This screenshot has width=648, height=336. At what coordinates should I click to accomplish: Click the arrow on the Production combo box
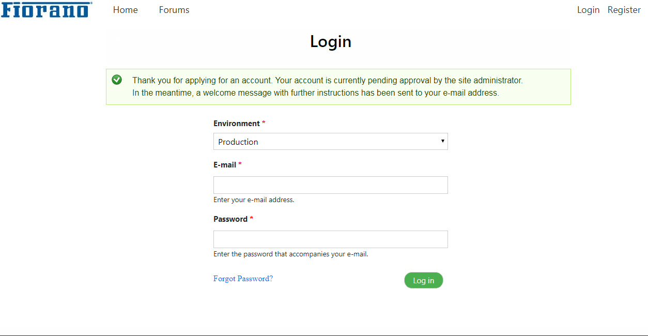click(x=442, y=141)
